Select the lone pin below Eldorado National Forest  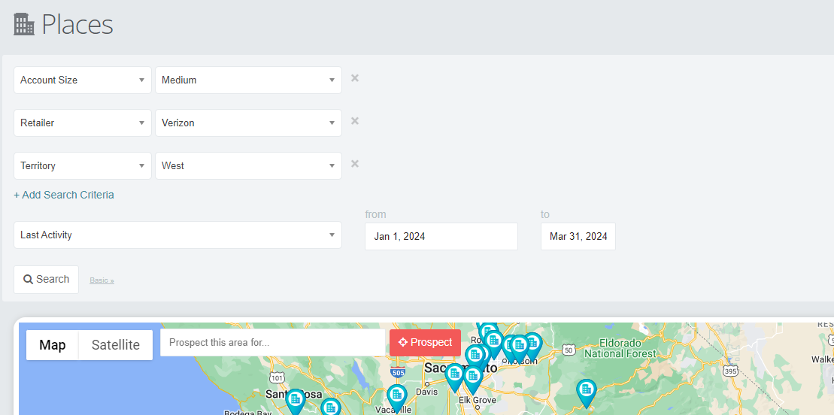[x=586, y=394]
